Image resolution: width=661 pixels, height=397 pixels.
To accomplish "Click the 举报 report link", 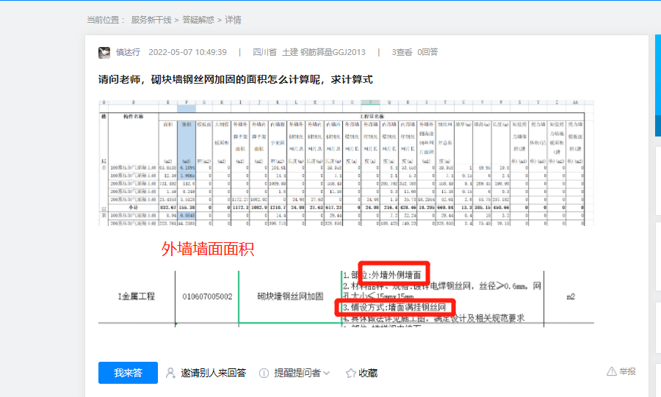I will pos(627,371).
